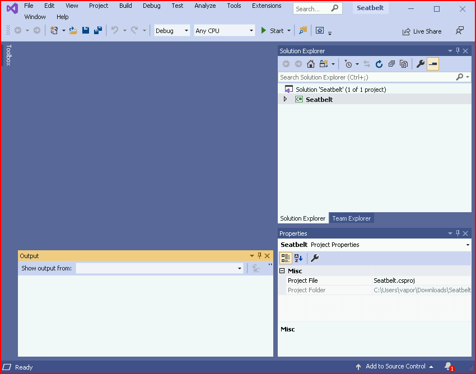
Task: Close the Properties panel
Action: [x=465, y=233]
